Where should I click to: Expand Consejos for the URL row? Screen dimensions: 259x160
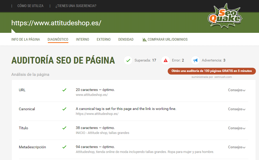(237, 90)
